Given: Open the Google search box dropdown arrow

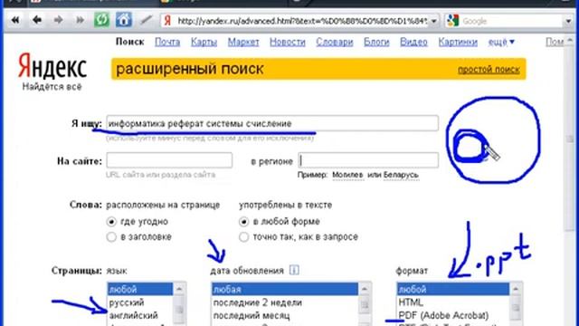Looking at the screenshot, I should coord(568,21).
